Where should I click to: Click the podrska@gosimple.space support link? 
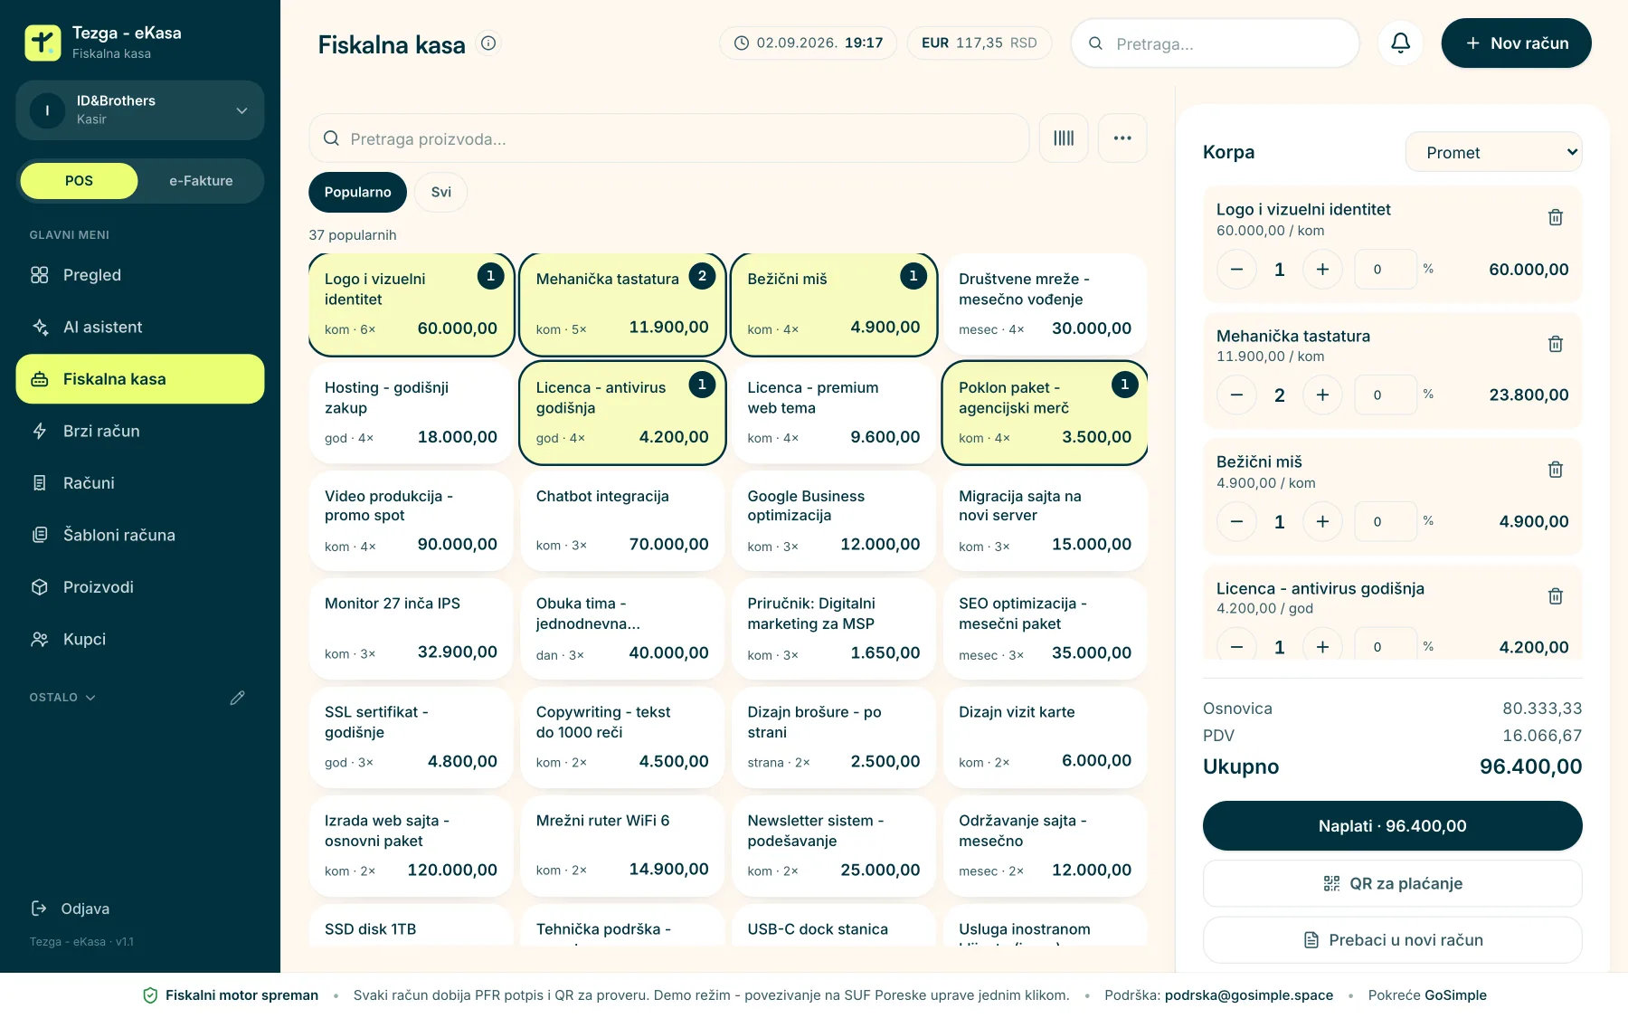tap(1248, 995)
